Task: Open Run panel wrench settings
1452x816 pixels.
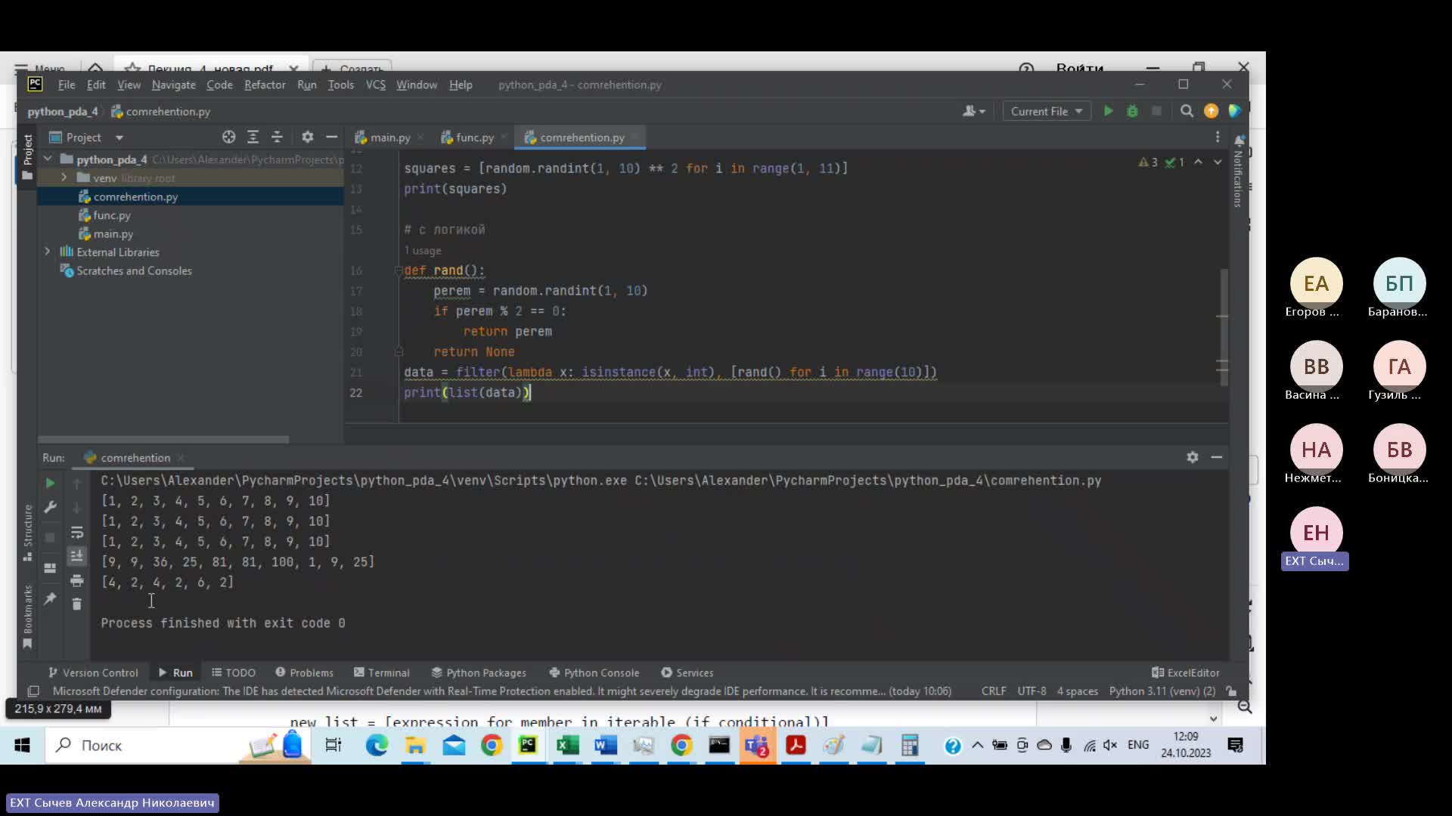Action: pos(50,507)
